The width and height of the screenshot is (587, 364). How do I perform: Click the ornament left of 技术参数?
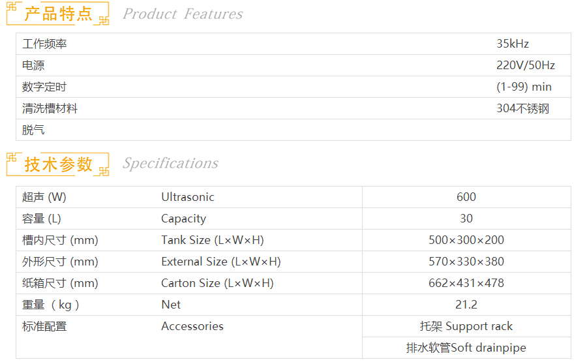13,158
